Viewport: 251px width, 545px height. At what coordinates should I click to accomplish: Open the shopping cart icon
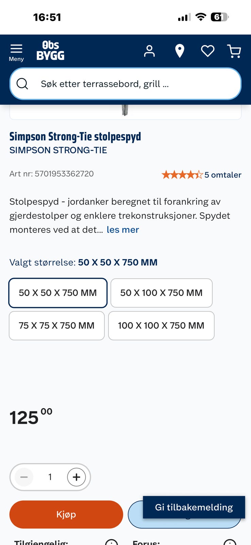click(234, 51)
